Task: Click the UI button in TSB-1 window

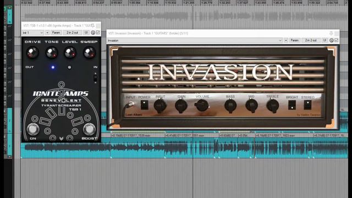Action: (x=86, y=33)
